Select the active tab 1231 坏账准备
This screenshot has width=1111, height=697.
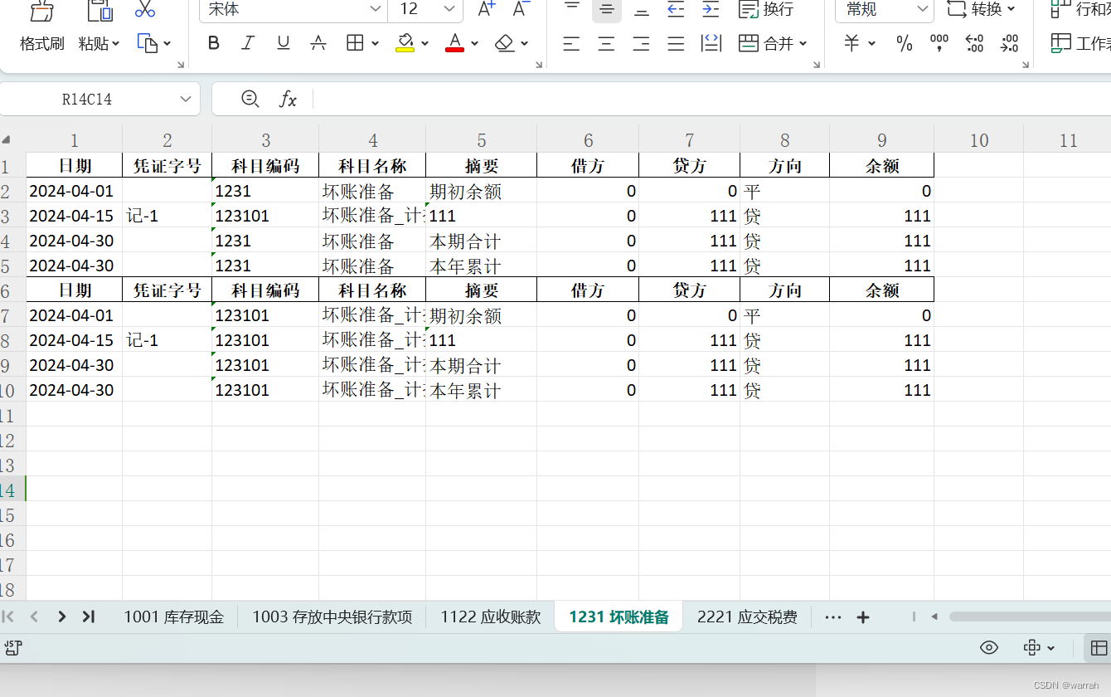click(619, 617)
